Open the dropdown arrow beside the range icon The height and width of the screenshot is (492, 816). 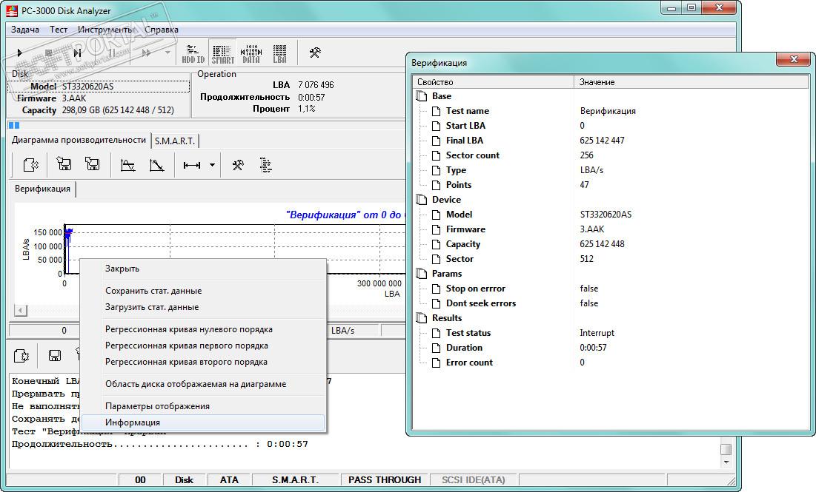click(212, 165)
